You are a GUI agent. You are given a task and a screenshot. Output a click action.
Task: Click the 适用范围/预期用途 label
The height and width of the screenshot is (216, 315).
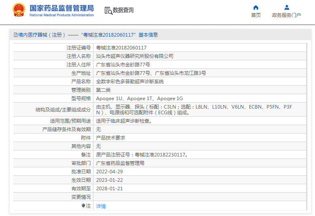tap(70, 121)
